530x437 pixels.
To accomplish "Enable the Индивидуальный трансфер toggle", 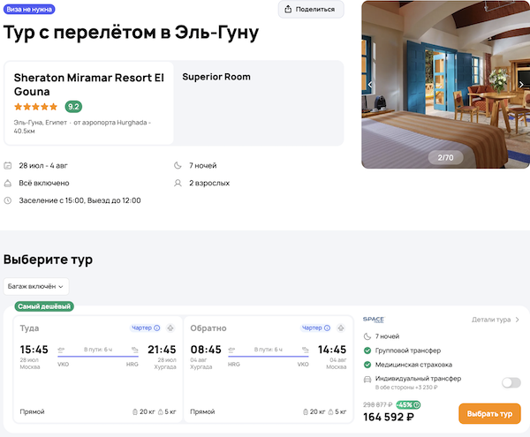I will coord(511,382).
